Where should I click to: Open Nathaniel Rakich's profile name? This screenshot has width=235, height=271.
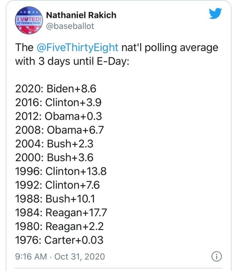[x=81, y=15]
